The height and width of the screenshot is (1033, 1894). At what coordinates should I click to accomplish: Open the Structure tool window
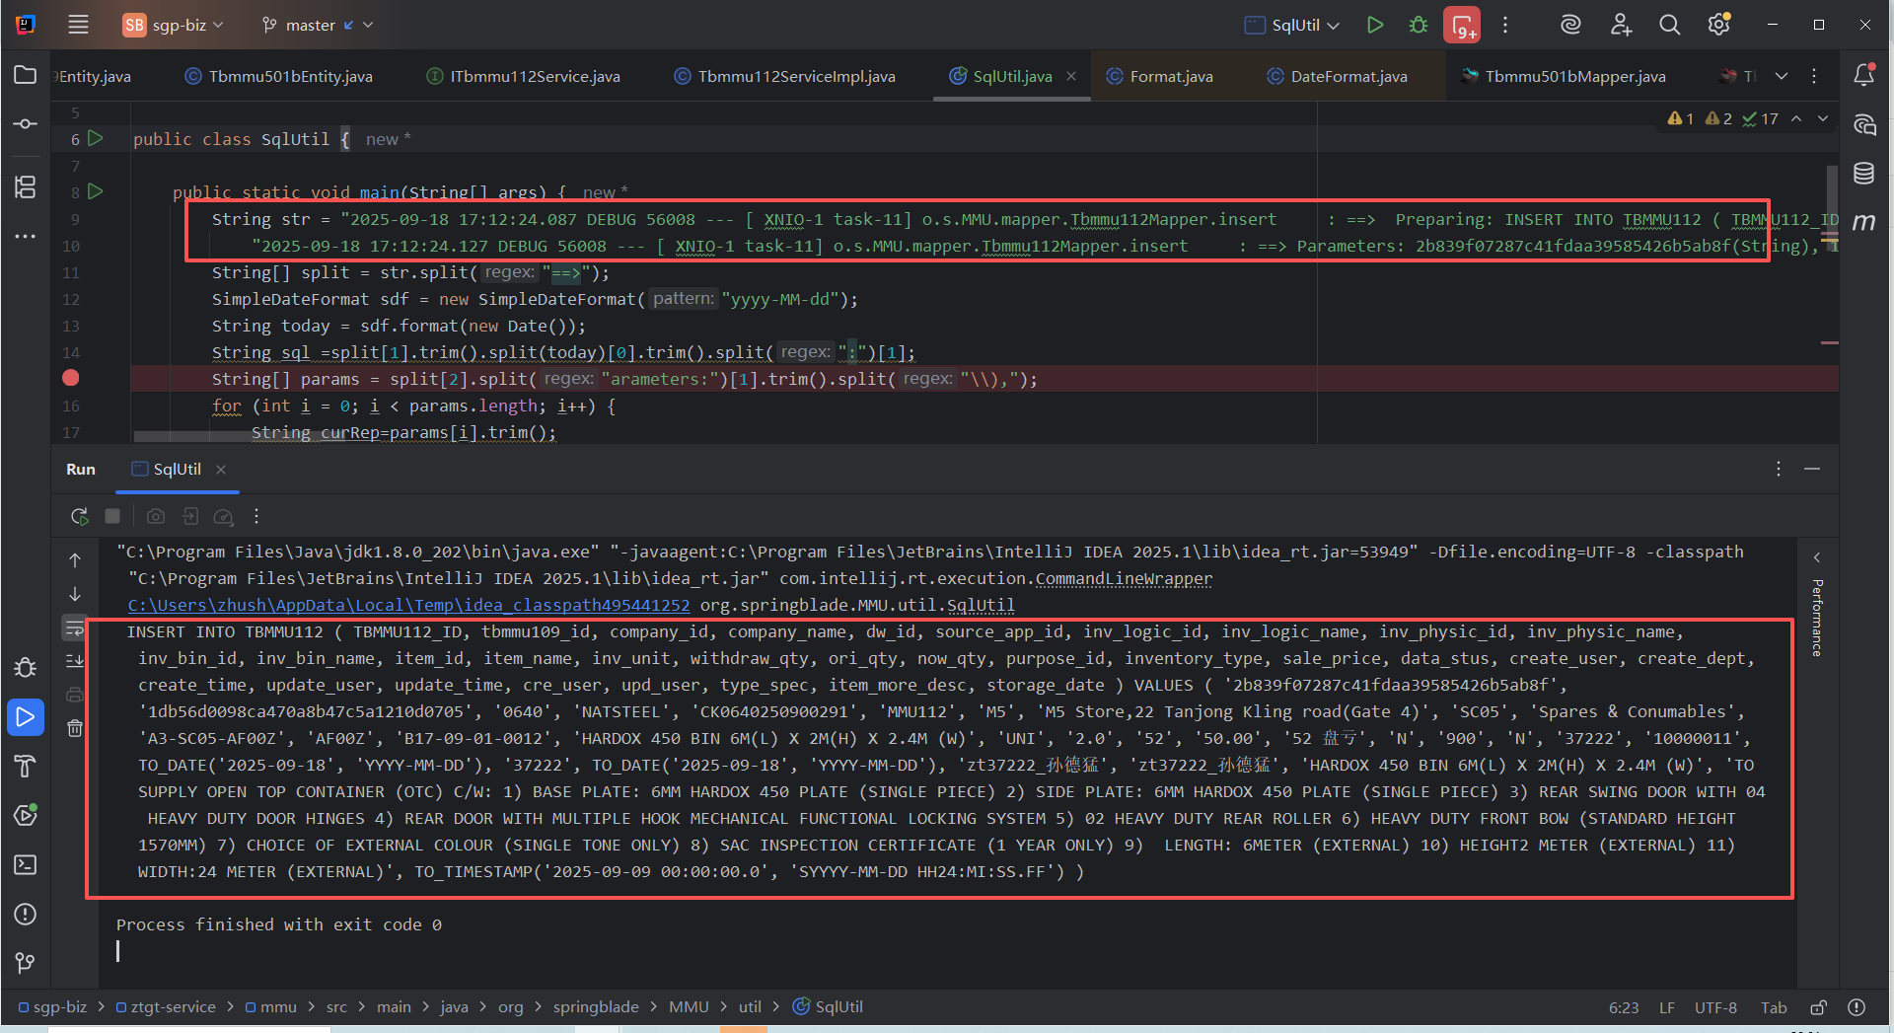(26, 186)
